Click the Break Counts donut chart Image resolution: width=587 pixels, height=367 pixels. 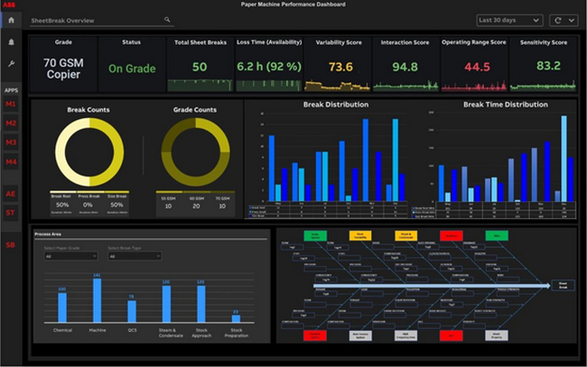(x=89, y=152)
